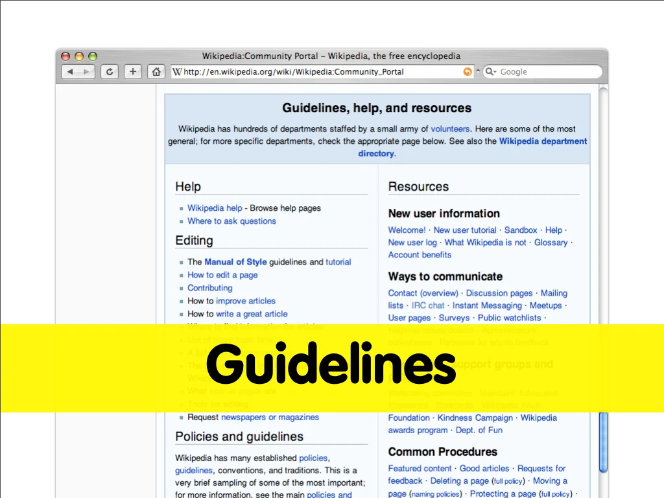Open the Sandbox link
Screen dimensions: 664x498
[x=521, y=230]
